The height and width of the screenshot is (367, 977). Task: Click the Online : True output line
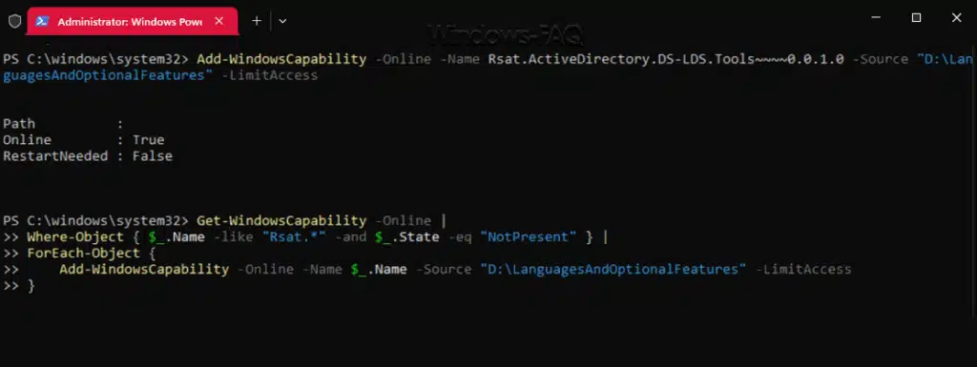(x=84, y=140)
